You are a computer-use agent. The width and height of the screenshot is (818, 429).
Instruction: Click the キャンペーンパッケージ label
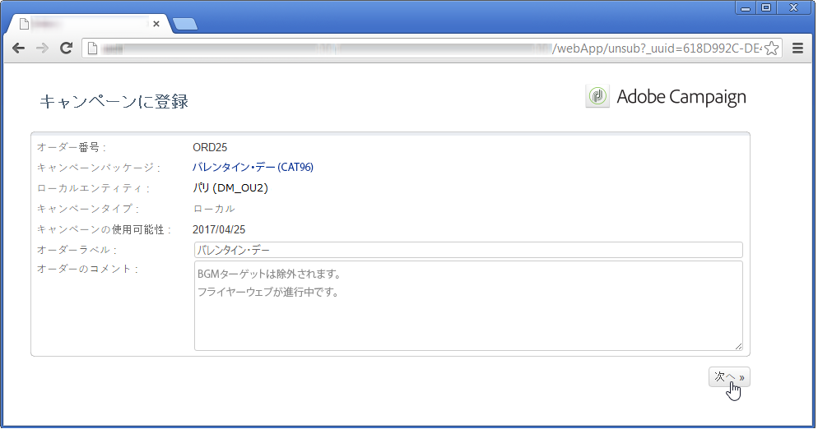(98, 168)
